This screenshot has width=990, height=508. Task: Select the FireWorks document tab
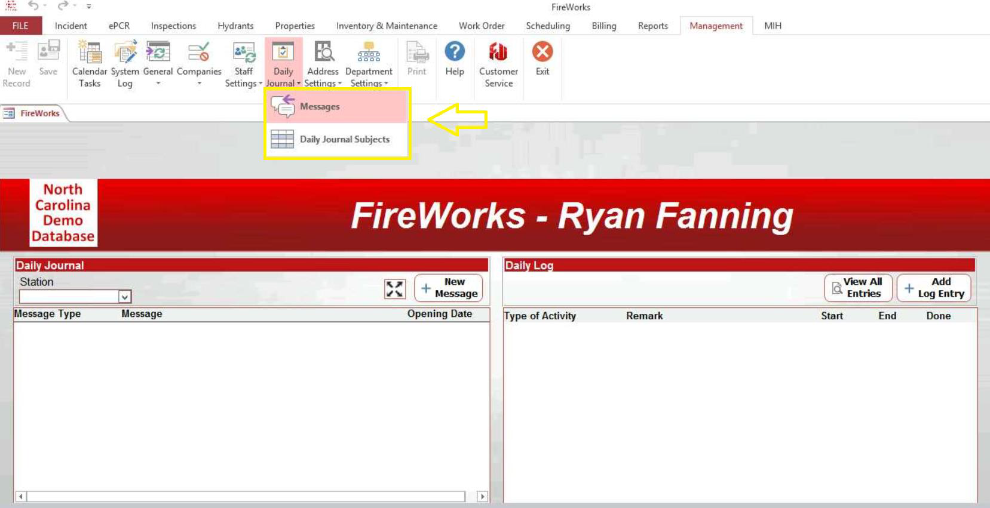[34, 113]
